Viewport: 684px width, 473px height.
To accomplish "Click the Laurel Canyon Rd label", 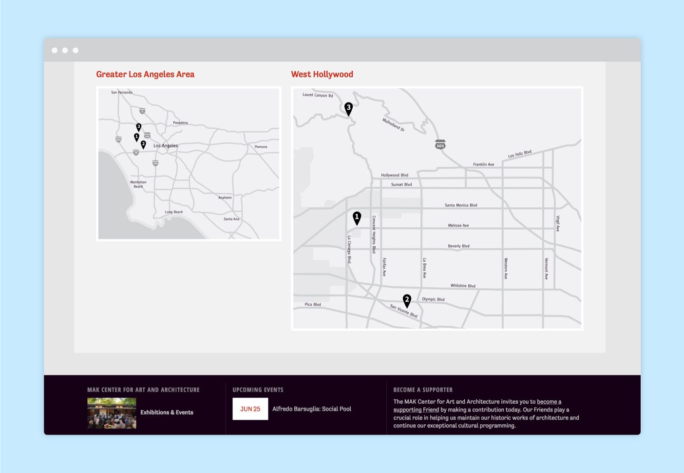I will (318, 95).
